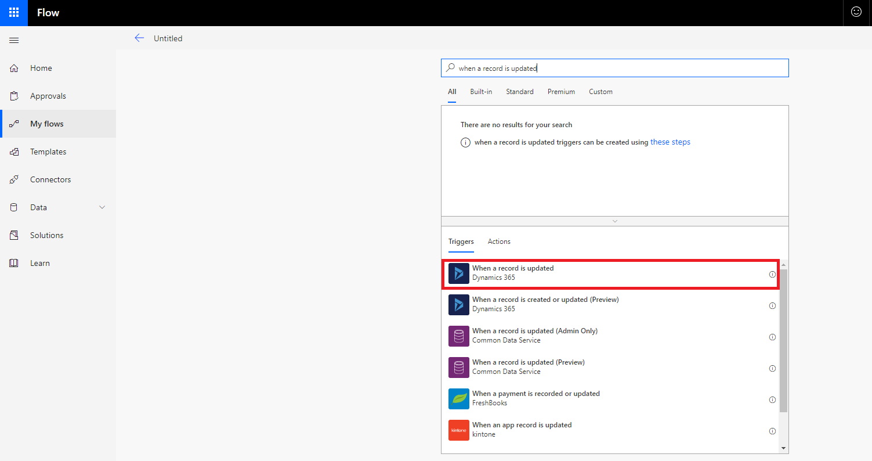Image resolution: width=872 pixels, height=461 pixels.
Task: Collapse the sidebar with hamburger icon
Action: pyautogui.click(x=14, y=40)
